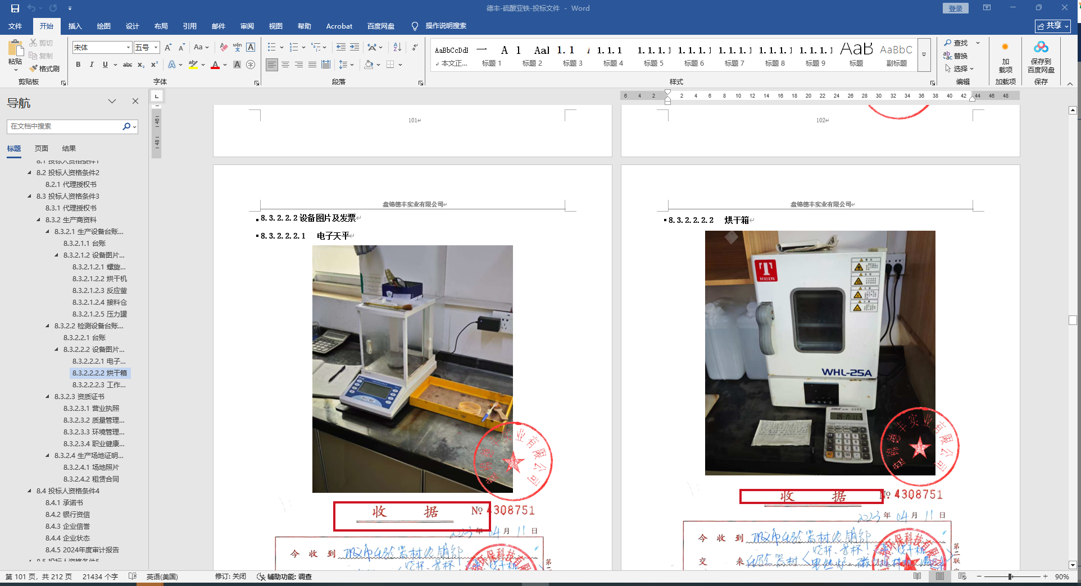Apply distributed alignment to the paragraph
Viewport: 1081px width, 586px height.
326,65
